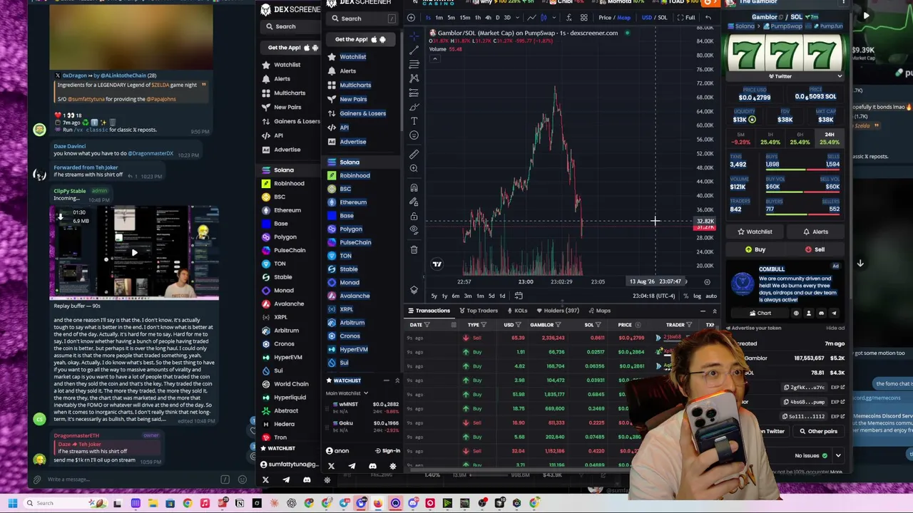Open Tron chain in the rear sidebar
Viewport: 913px width, 513px height.
(x=274, y=437)
